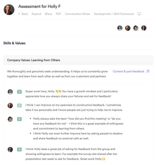Open Conversation Notes
Image resolution: width=156 pixels, height=165 pixels.
[77, 14]
